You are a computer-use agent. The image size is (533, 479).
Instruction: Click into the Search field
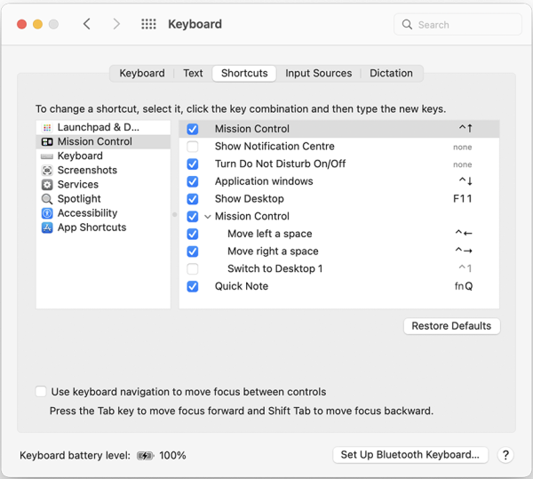tap(457, 25)
